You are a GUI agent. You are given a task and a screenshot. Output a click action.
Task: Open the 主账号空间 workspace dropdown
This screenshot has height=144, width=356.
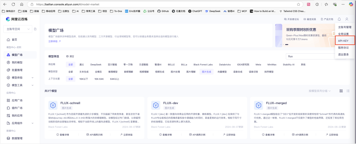(x=18, y=29)
